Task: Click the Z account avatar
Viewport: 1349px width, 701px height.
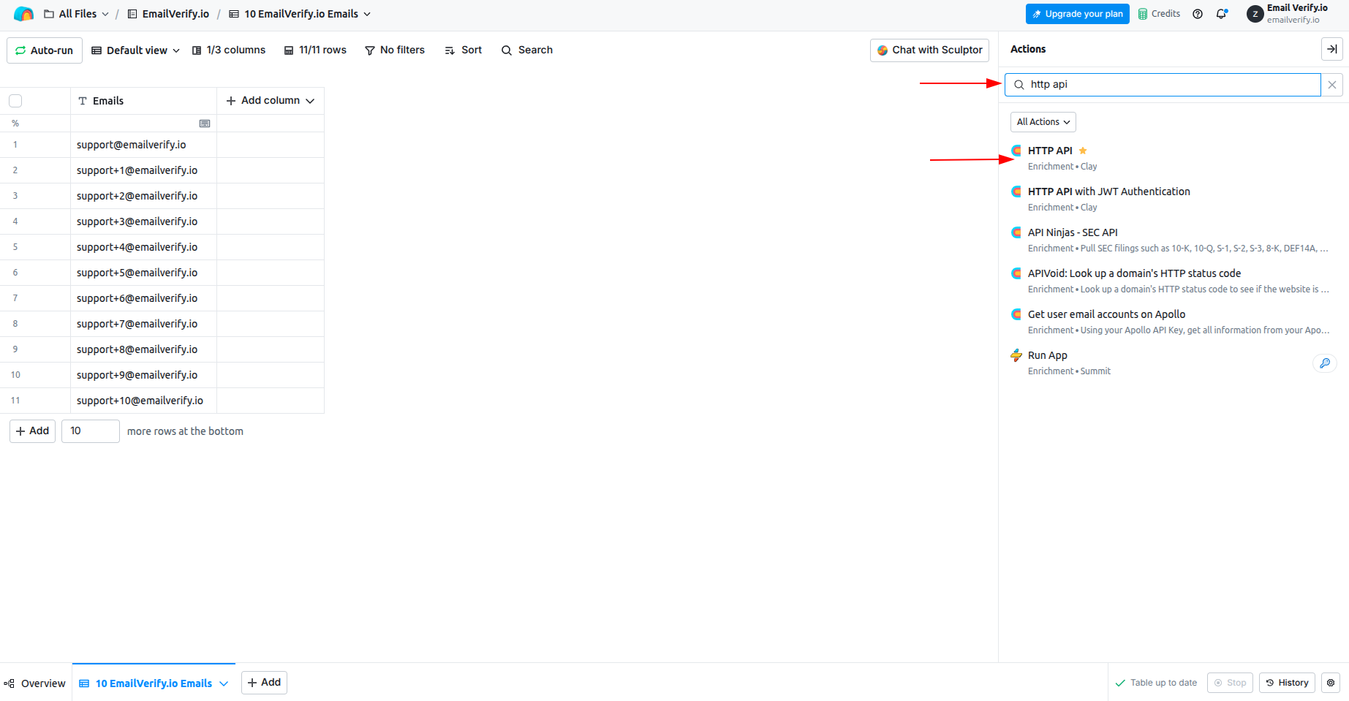Action: pyautogui.click(x=1255, y=14)
